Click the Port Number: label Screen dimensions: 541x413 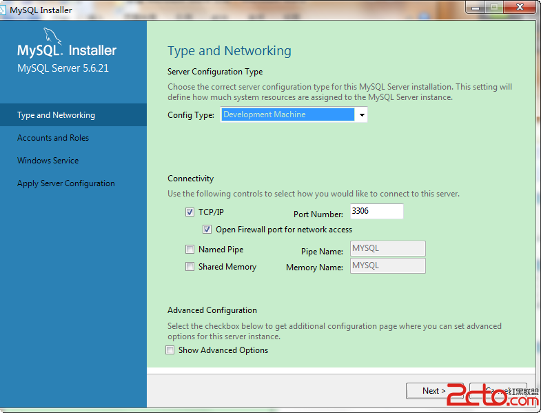tap(318, 214)
